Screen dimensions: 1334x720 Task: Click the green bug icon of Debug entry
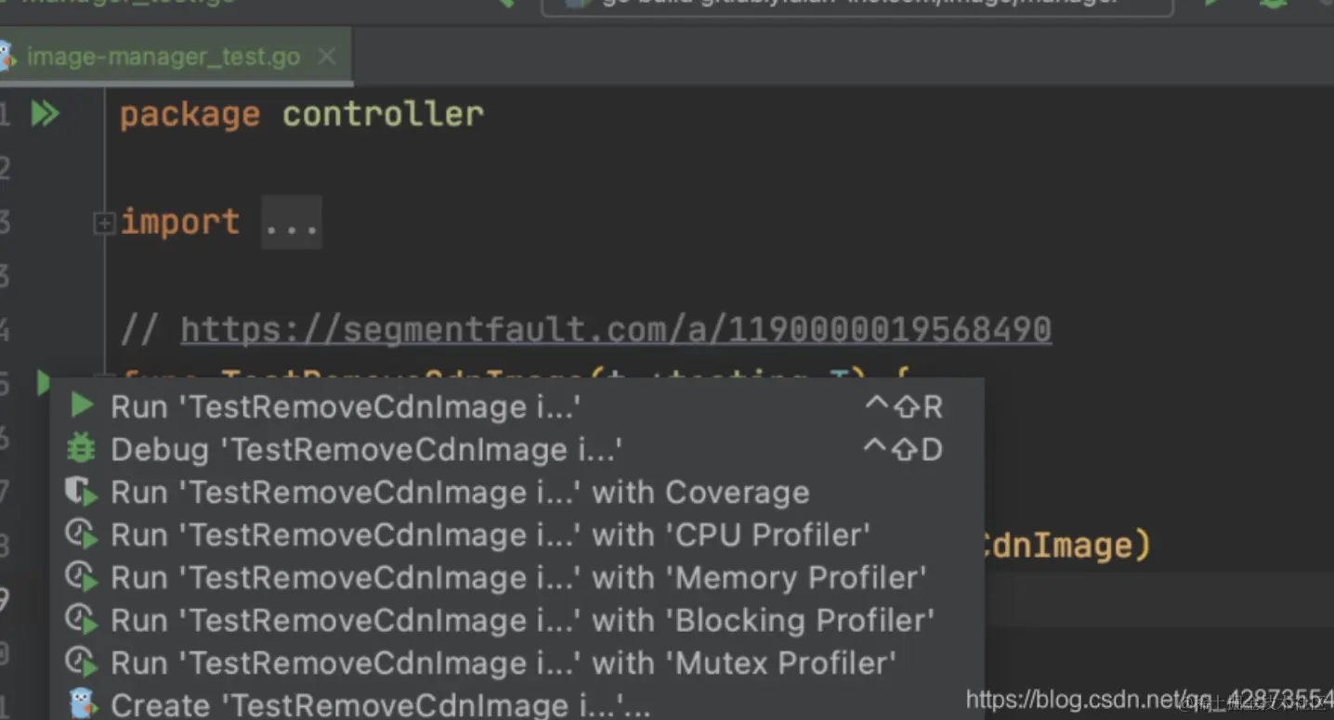coord(82,449)
